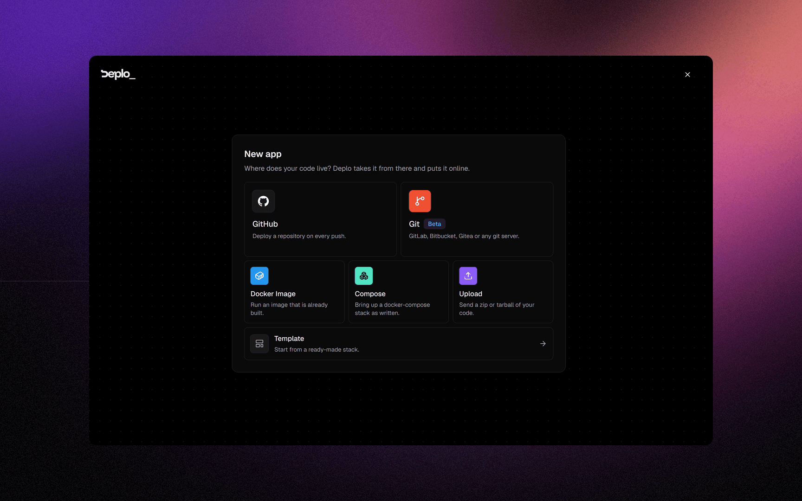Choose the Git source title
Viewport: 802px width, 501px height.
414,224
